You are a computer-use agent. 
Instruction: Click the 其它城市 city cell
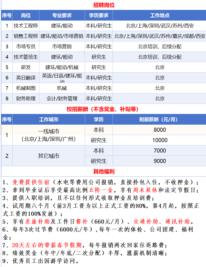(49, 156)
